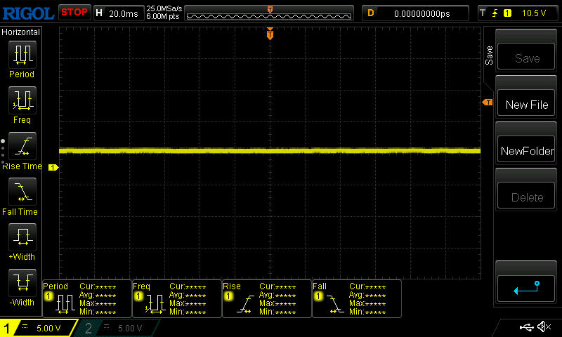Click the New File button
Screen dimensions: 562x337
pos(526,104)
